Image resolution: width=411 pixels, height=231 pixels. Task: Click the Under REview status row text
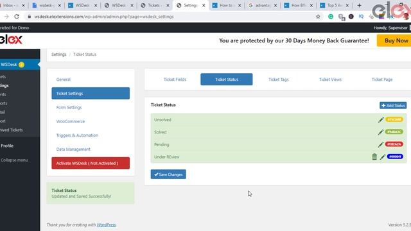click(x=167, y=157)
